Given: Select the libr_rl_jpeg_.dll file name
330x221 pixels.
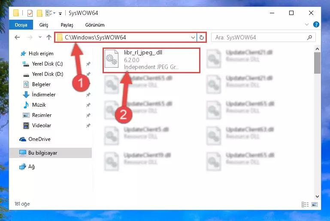Looking at the screenshot, I should [143, 53].
